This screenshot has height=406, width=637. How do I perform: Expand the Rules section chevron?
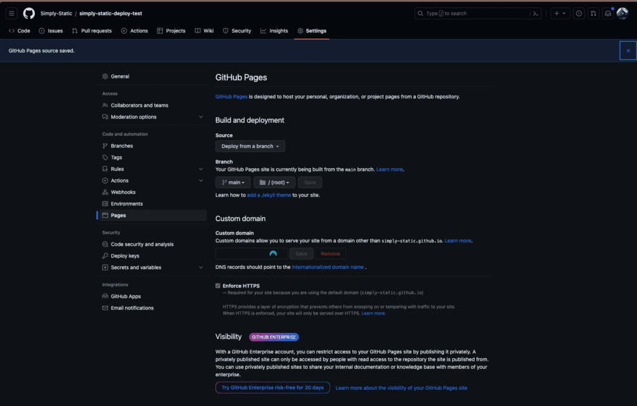coord(201,169)
